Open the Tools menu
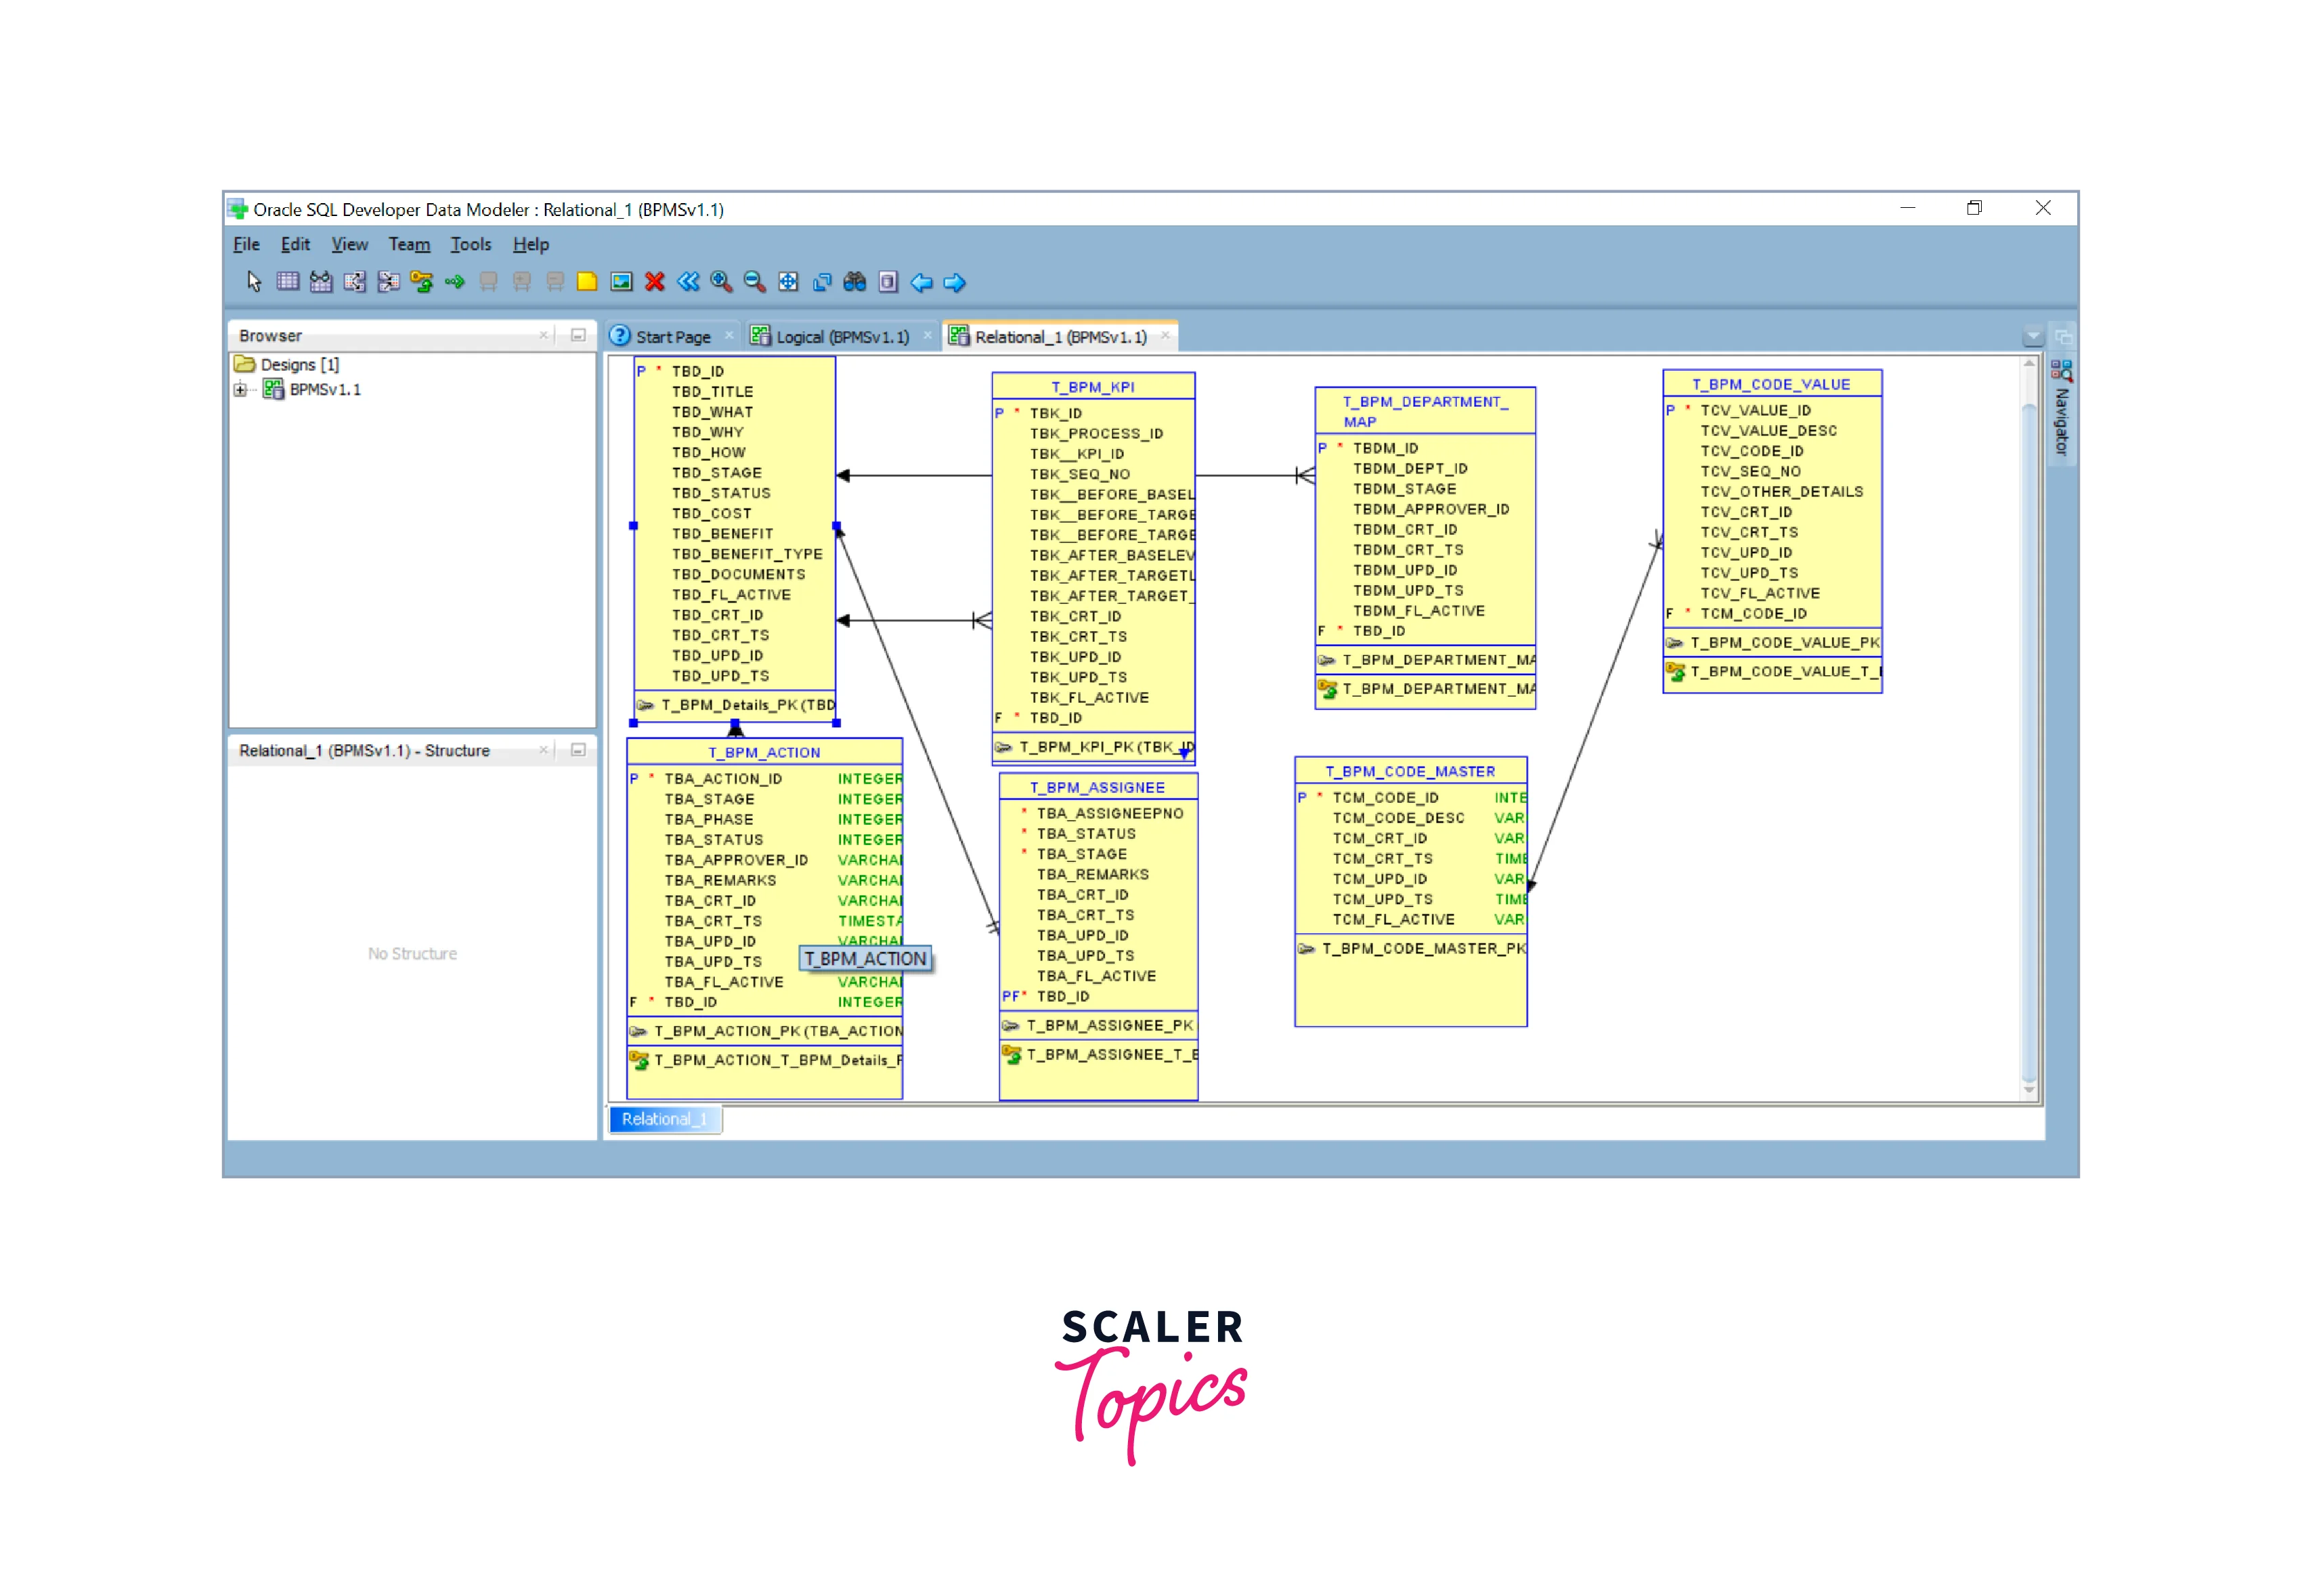 point(470,244)
